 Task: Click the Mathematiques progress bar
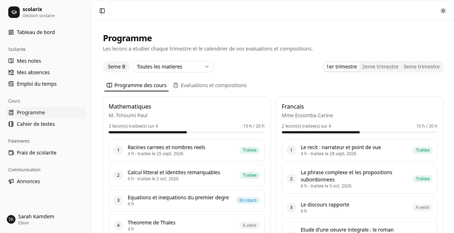186,132
